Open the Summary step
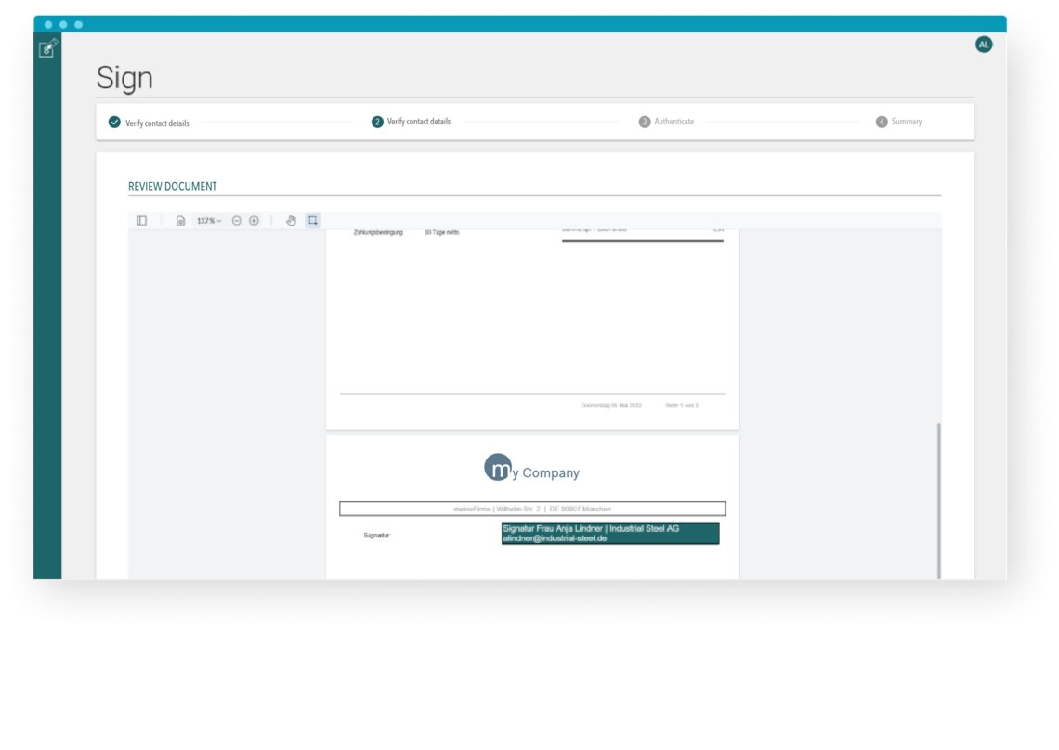This screenshot has height=750, width=1059. point(898,122)
